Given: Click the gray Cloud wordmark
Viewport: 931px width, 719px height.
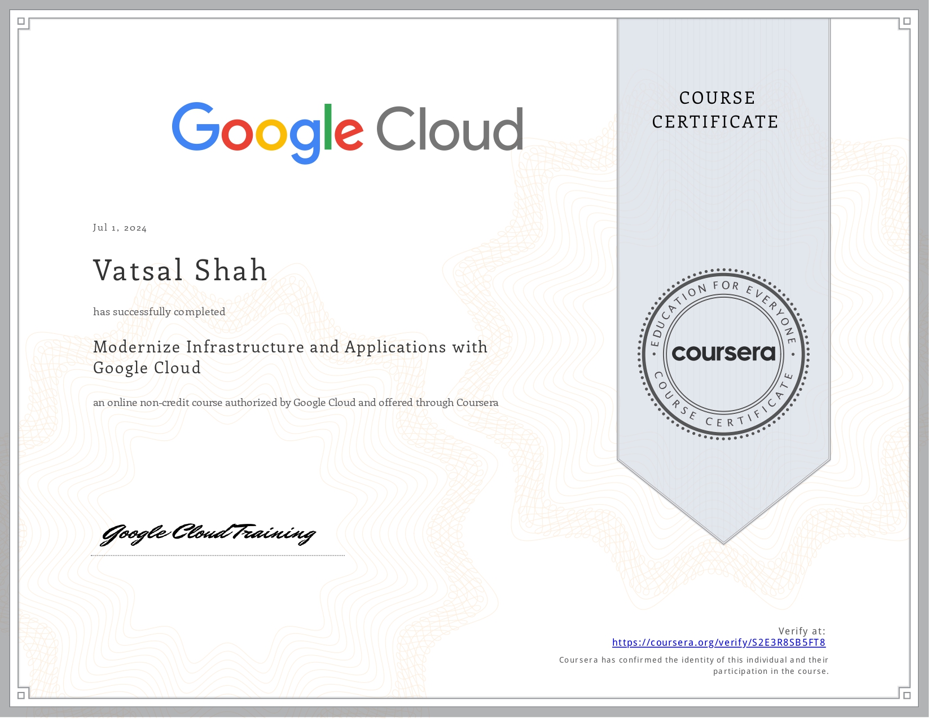Looking at the screenshot, I should click(449, 130).
